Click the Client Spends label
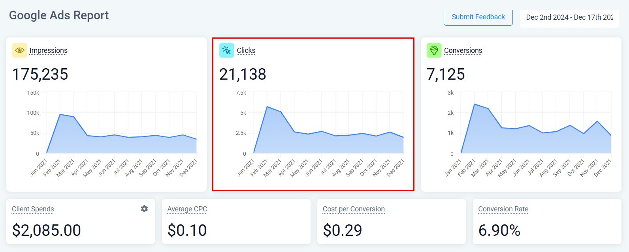The height and width of the screenshot is (252, 629). tap(33, 209)
